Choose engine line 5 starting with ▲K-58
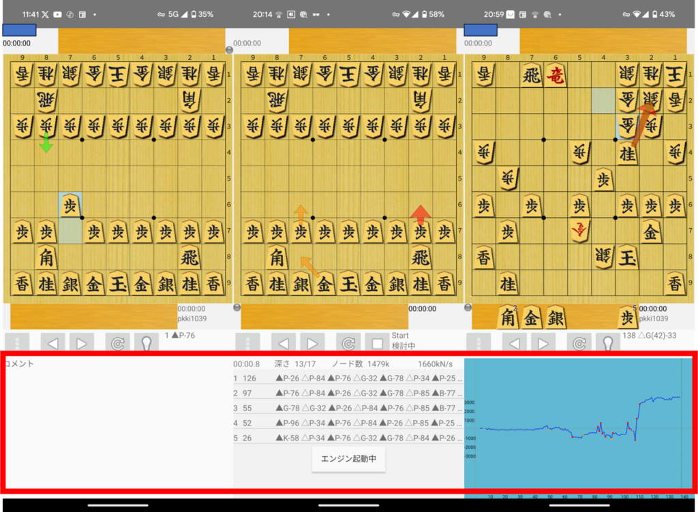 coord(348,438)
